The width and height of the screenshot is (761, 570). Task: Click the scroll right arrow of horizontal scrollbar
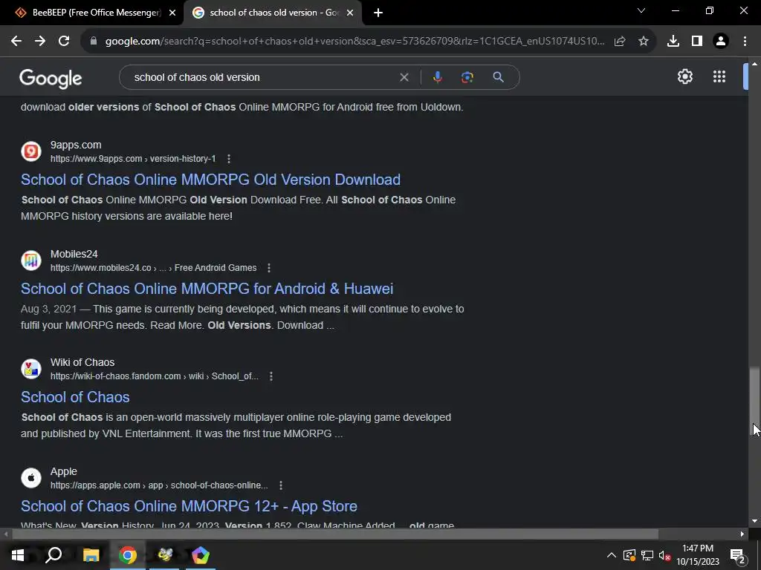[742, 534]
